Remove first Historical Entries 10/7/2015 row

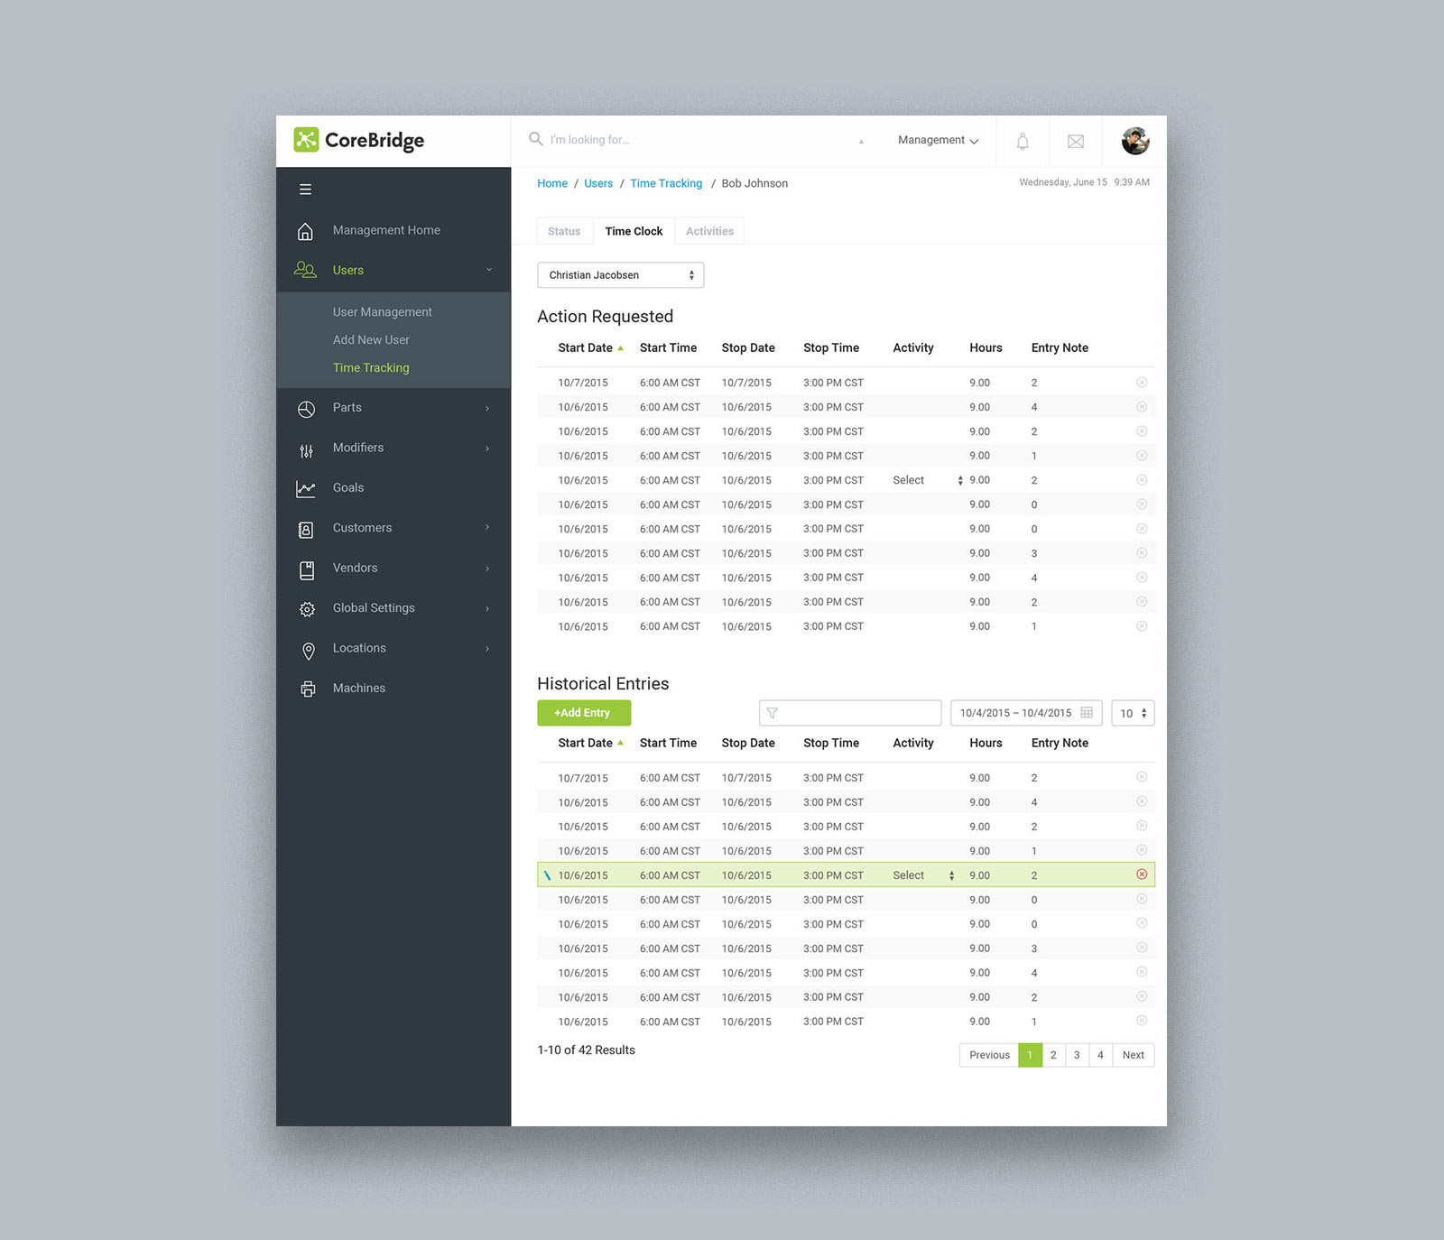coord(1142,777)
